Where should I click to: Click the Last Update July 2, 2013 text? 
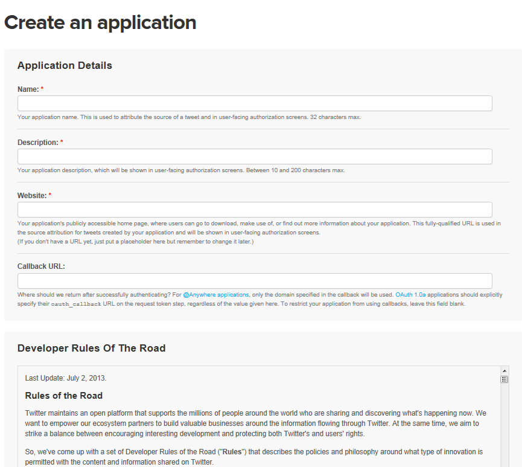pyautogui.click(x=66, y=378)
